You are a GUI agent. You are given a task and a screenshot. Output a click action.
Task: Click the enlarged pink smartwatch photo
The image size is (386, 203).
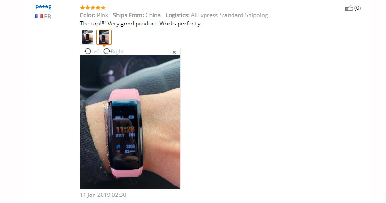(130, 122)
